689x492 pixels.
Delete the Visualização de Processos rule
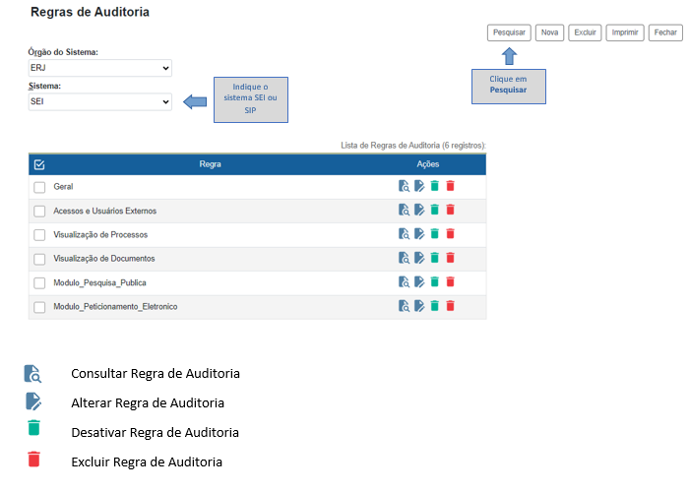450,234
